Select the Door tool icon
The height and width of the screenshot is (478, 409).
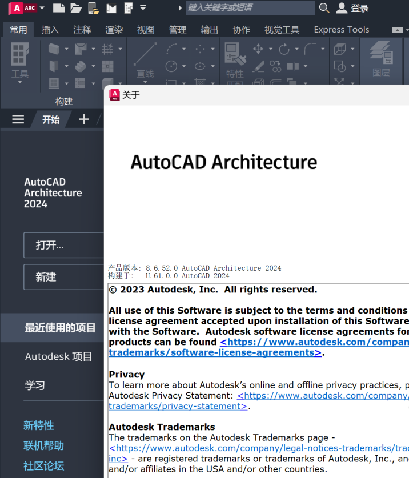tap(54, 66)
